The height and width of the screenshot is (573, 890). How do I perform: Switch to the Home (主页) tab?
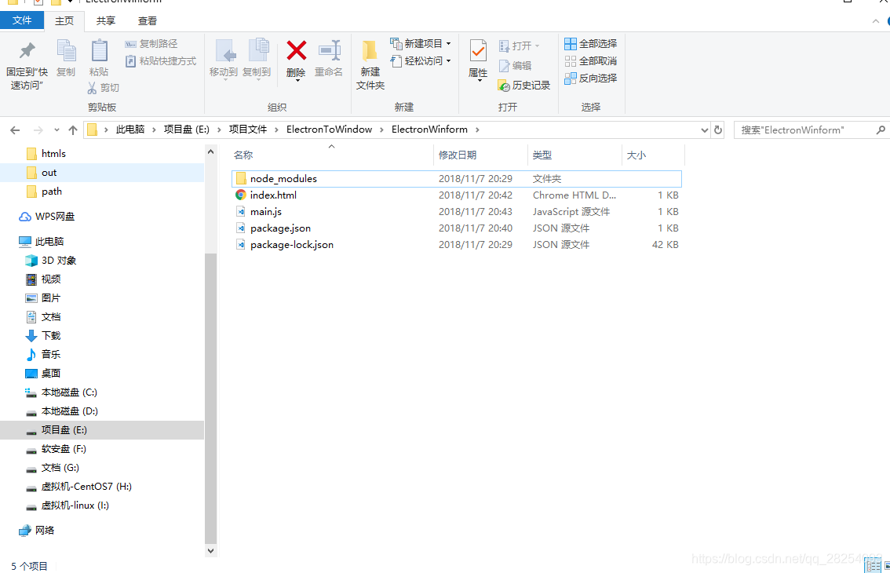tap(64, 21)
